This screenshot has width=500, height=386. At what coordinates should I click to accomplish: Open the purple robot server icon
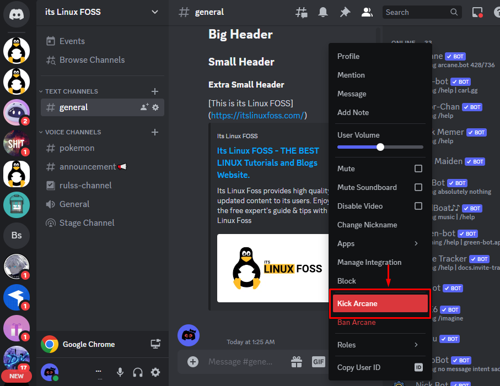(17, 112)
